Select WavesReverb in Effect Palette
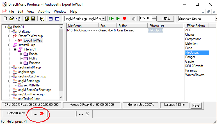Screen dimensions: 217x124 coord(195,75)
